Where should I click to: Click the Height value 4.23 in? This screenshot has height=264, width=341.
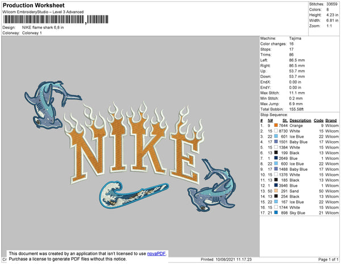point(332,15)
